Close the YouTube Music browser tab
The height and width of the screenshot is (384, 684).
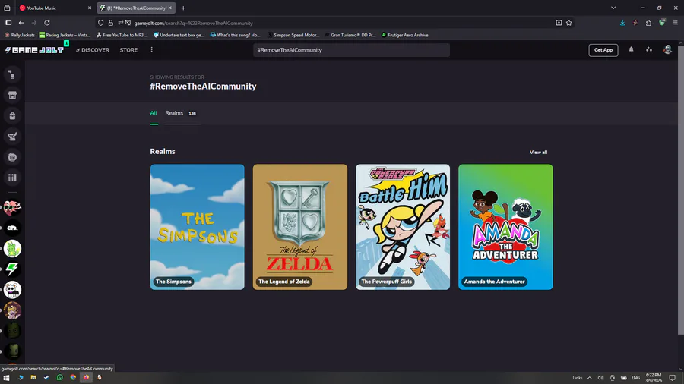click(x=90, y=8)
